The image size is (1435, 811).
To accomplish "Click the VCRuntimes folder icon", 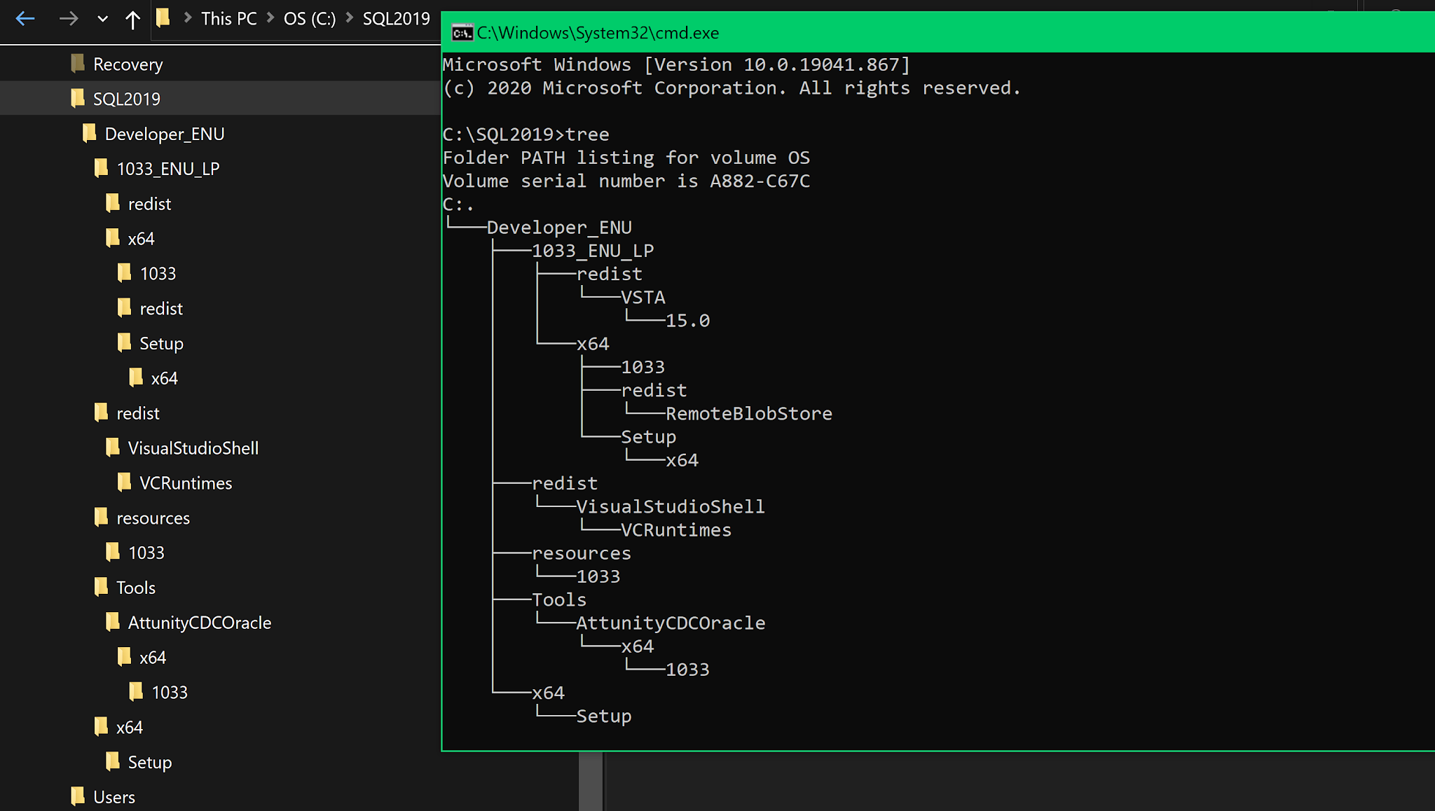I will coord(123,483).
